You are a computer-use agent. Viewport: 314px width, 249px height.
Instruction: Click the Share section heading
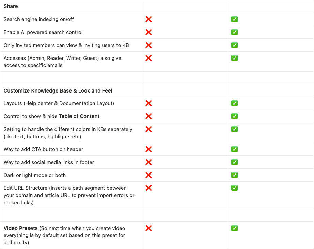[x=11, y=6]
